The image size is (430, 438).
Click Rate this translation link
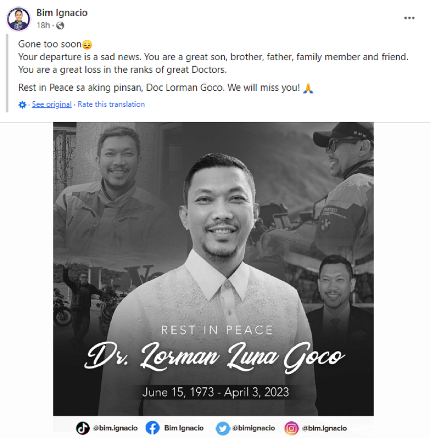(111, 104)
